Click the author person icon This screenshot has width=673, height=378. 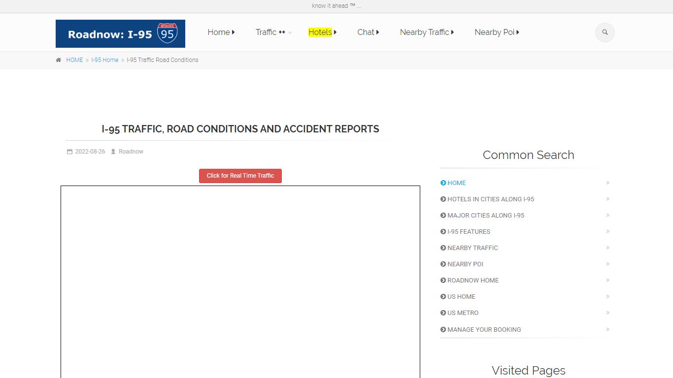[113, 152]
